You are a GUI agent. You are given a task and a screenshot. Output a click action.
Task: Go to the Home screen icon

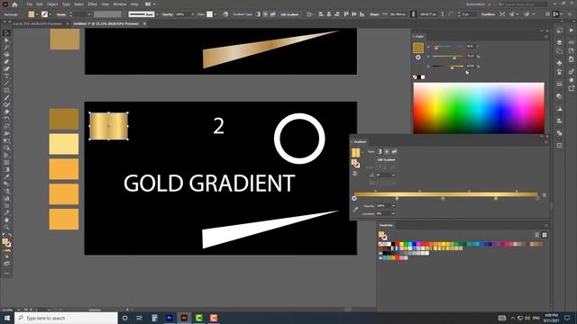click(x=14, y=4)
